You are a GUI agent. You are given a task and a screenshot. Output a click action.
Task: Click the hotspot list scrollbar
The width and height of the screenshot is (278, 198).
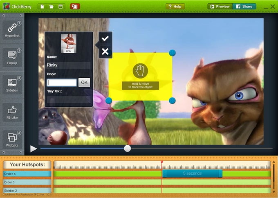coord(274,177)
